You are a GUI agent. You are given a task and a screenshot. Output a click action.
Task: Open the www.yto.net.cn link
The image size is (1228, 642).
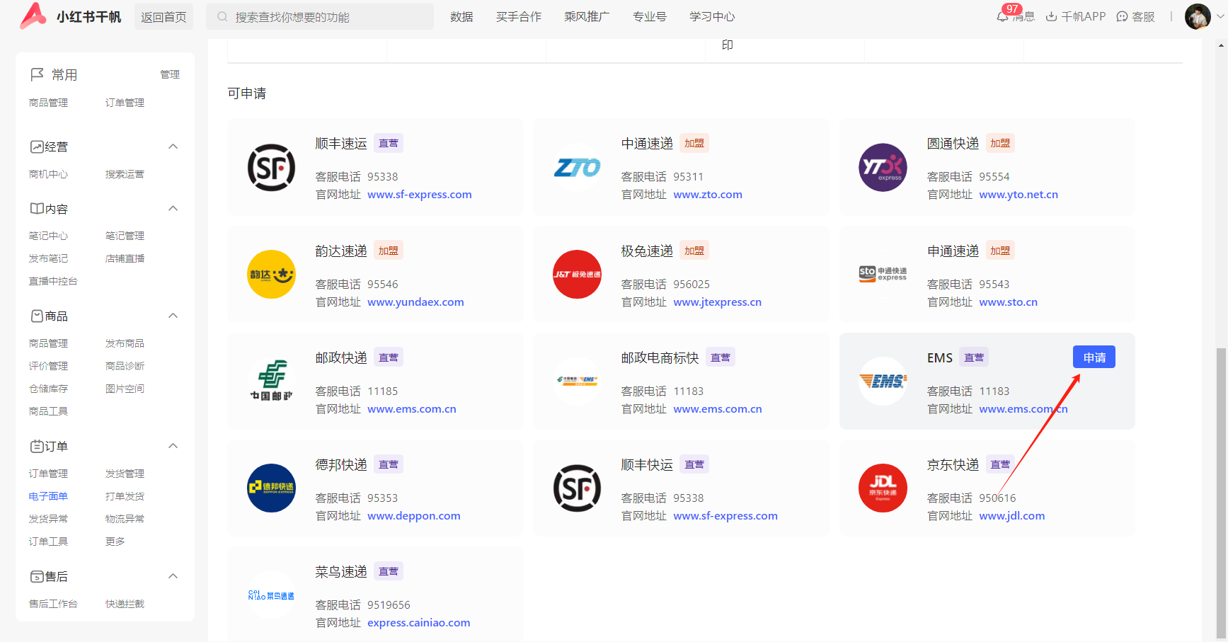1018,195
